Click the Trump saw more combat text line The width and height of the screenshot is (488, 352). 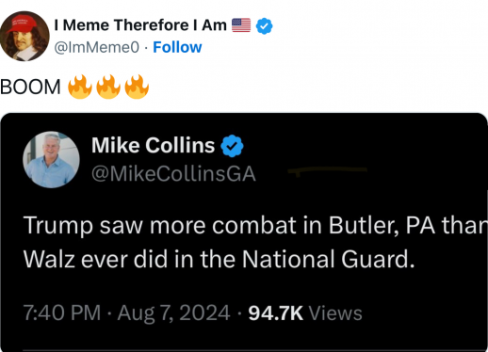click(255, 226)
